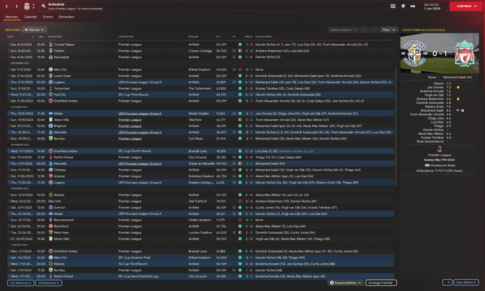
Task: Open the FM menu icon
Action: [413, 6]
